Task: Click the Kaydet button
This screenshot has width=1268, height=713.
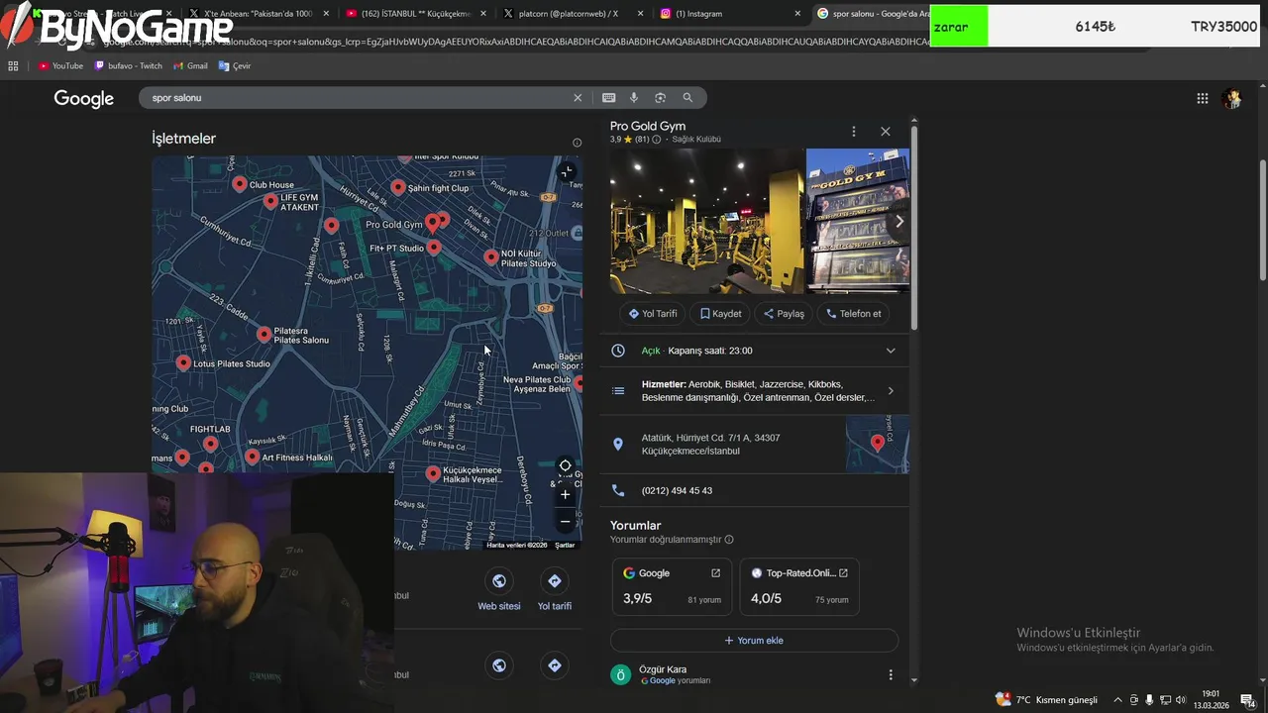Action: pos(721,314)
